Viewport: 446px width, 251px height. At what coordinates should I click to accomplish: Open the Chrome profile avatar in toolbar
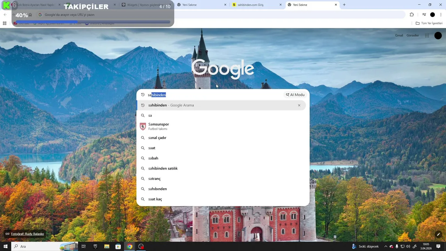432,15
